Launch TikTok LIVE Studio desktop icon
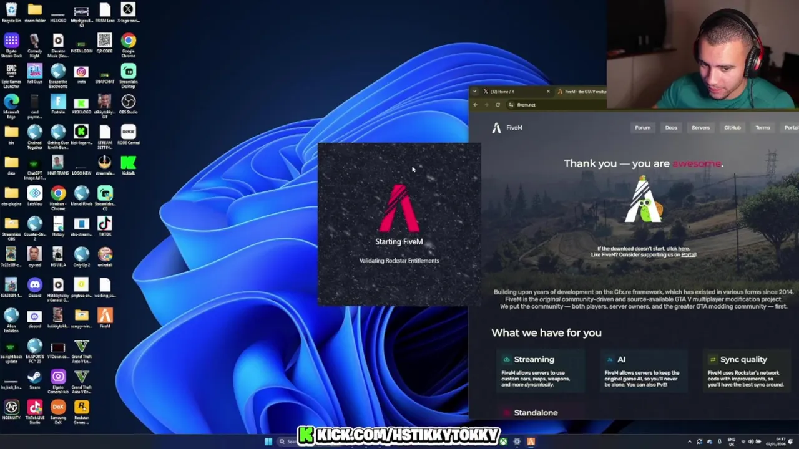The width and height of the screenshot is (799, 449). [x=34, y=412]
